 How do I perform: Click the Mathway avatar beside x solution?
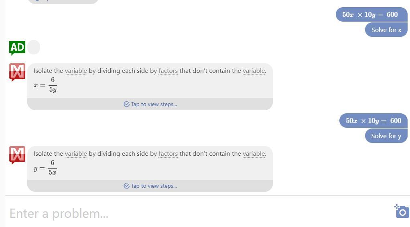(17, 72)
